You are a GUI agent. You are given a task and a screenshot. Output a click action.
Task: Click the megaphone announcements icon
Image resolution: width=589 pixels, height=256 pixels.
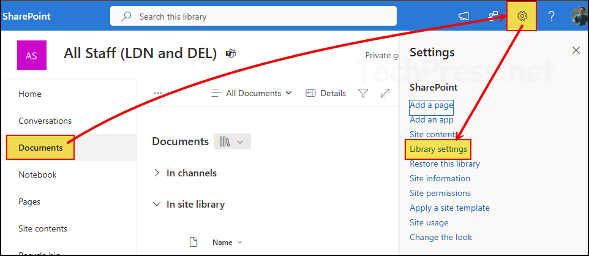click(464, 16)
